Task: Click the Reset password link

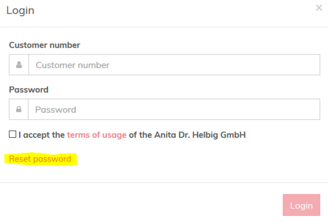Action: coord(40,159)
